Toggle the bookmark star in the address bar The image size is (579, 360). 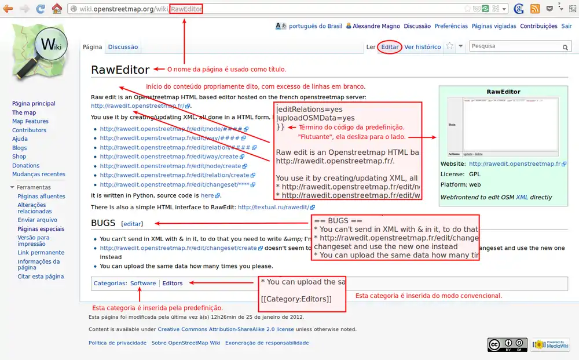point(467,9)
